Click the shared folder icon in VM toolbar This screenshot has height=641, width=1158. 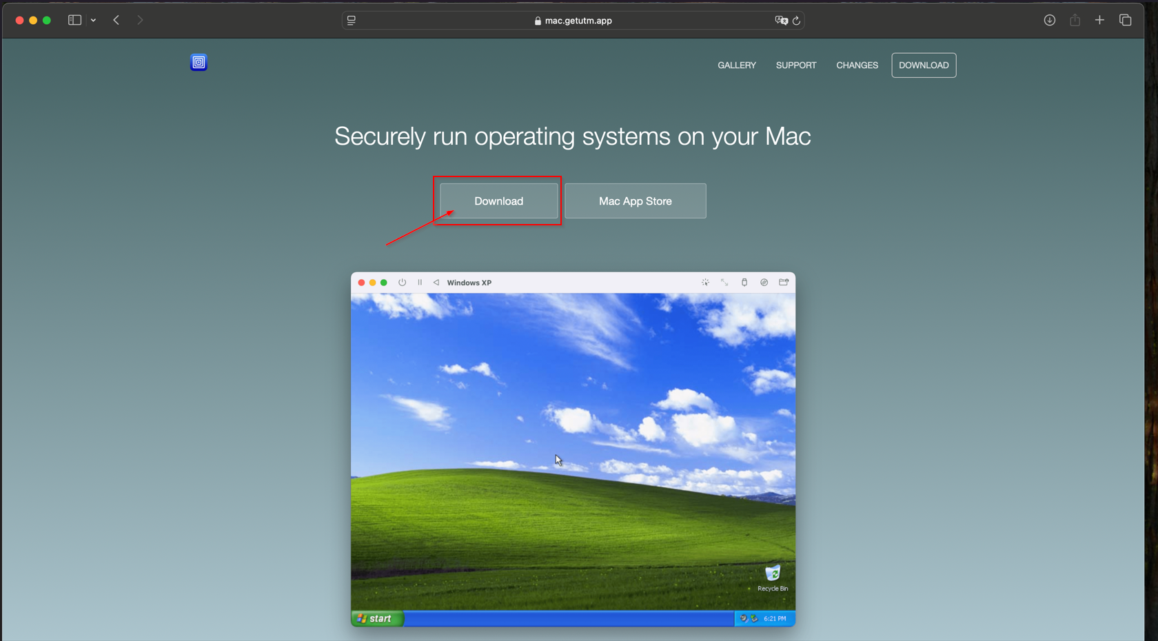784,283
